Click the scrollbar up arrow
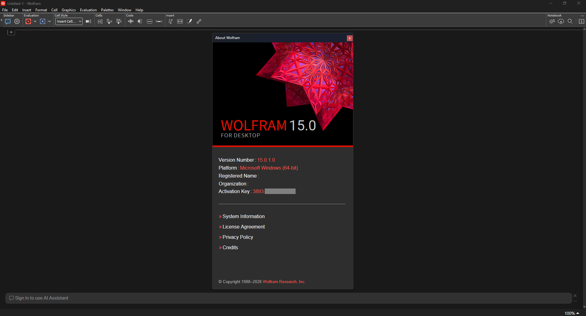This screenshot has height=316, width=586. 584,29
